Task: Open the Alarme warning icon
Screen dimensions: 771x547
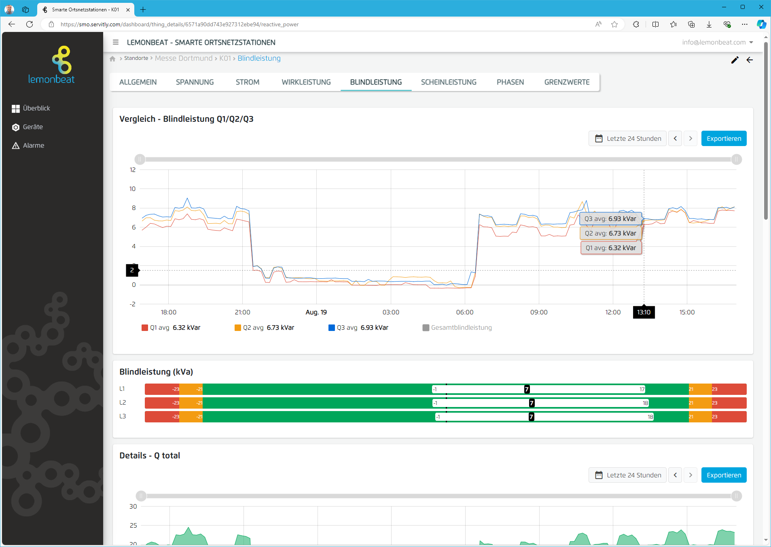Action: [15, 145]
